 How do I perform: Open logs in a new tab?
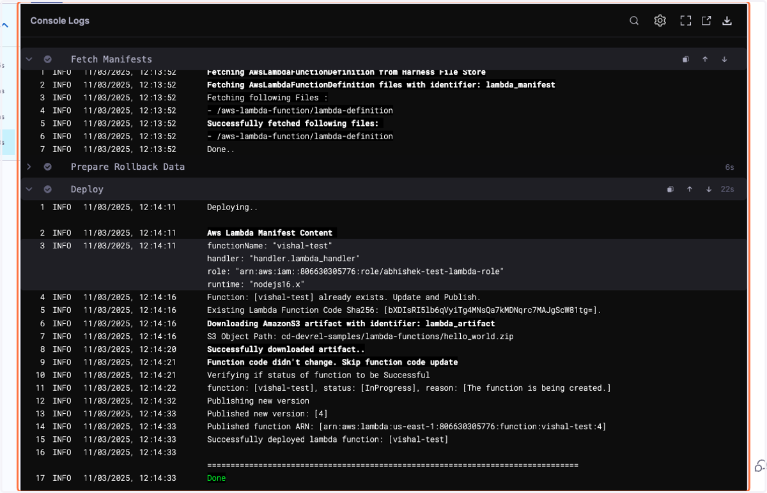(x=706, y=20)
